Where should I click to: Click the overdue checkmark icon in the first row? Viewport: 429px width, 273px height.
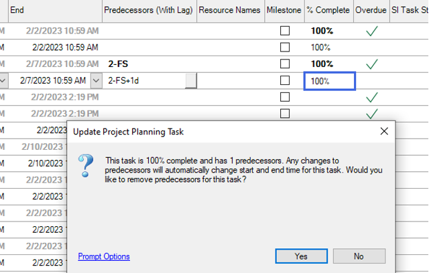click(x=371, y=31)
